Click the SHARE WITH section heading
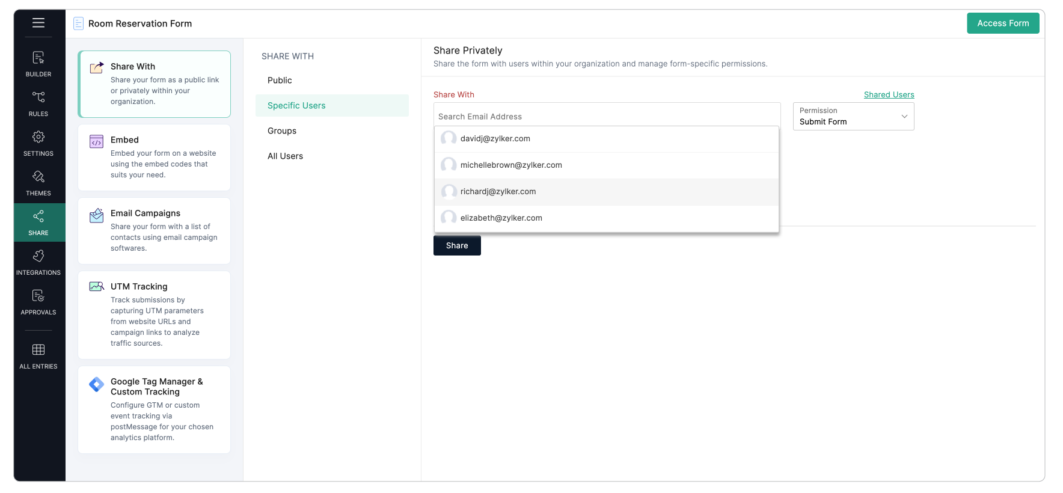The width and height of the screenshot is (1063, 493). (287, 57)
